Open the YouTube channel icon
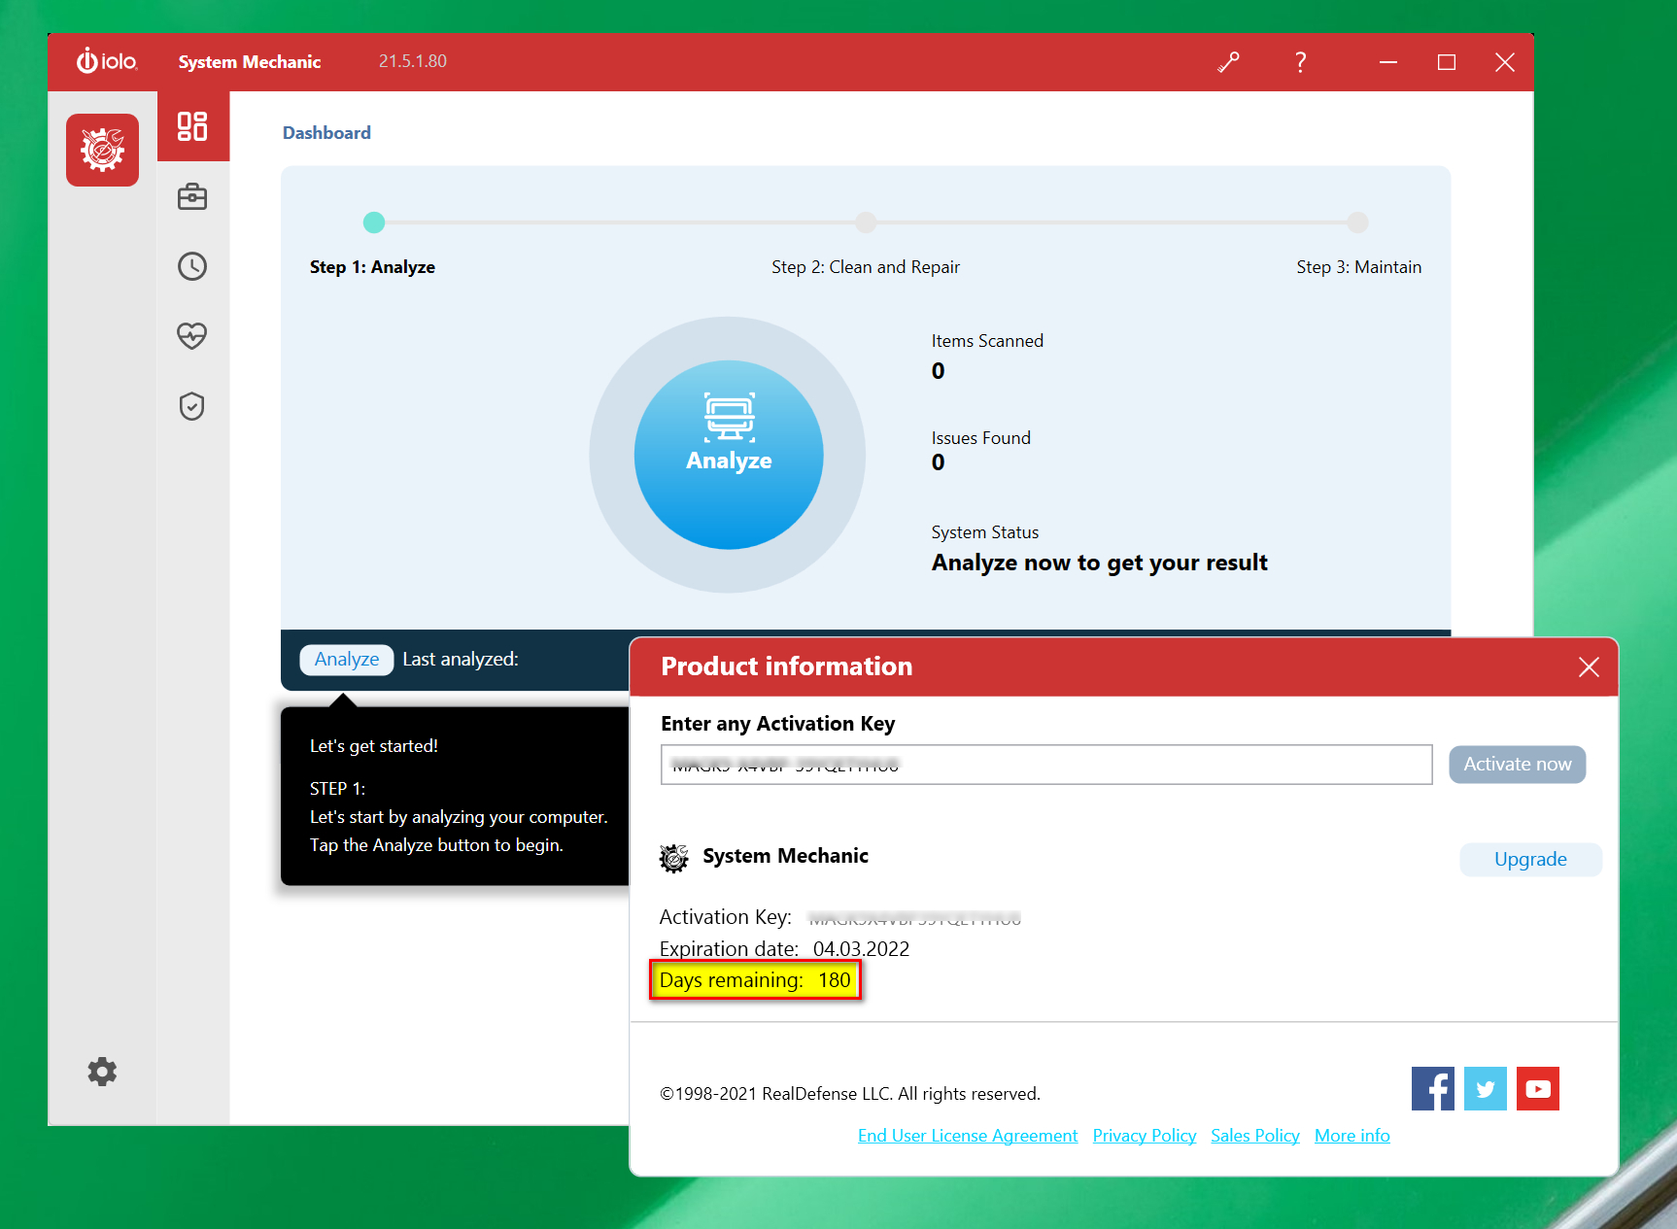Viewport: 1677px width, 1229px height. [x=1537, y=1088]
